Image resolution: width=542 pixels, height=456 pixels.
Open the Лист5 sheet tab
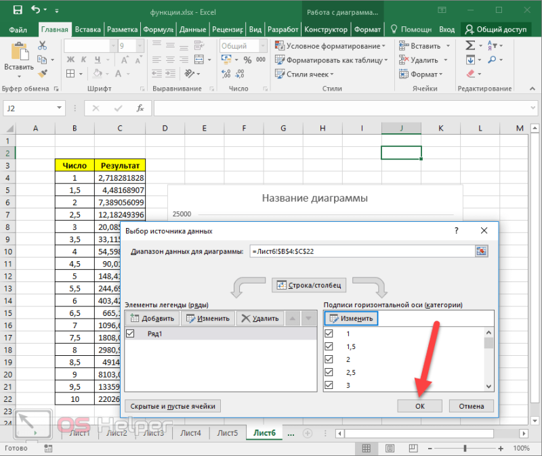[x=228, y=433]
